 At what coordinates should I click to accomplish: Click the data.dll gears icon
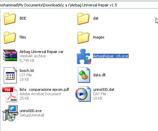point(84,75)
